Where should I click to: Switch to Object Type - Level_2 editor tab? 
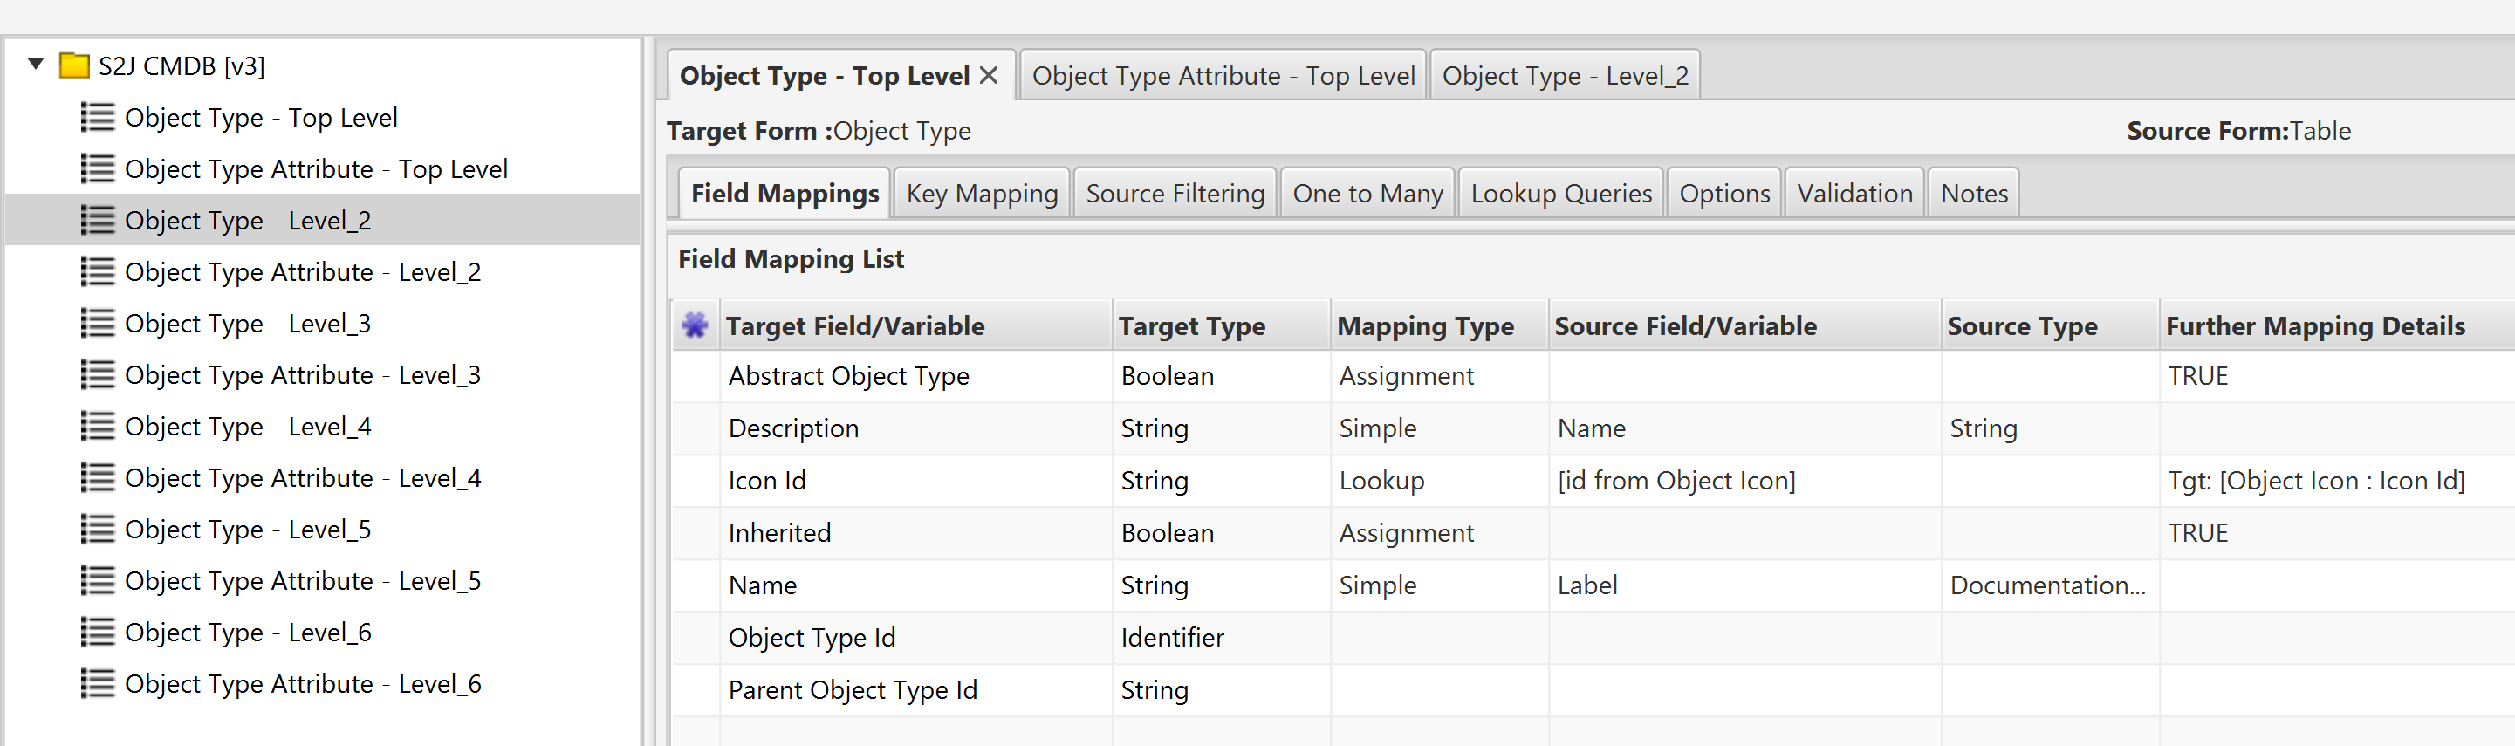click(x=1565, y=75)
